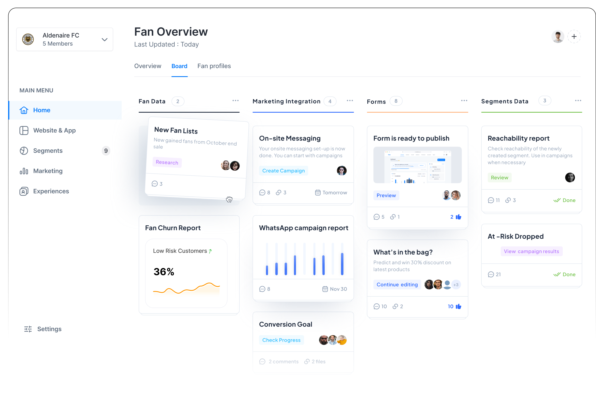Open the Forms column ellipsis menu
The width and height of the screenshot is (596, 415).
click(464, 101)
